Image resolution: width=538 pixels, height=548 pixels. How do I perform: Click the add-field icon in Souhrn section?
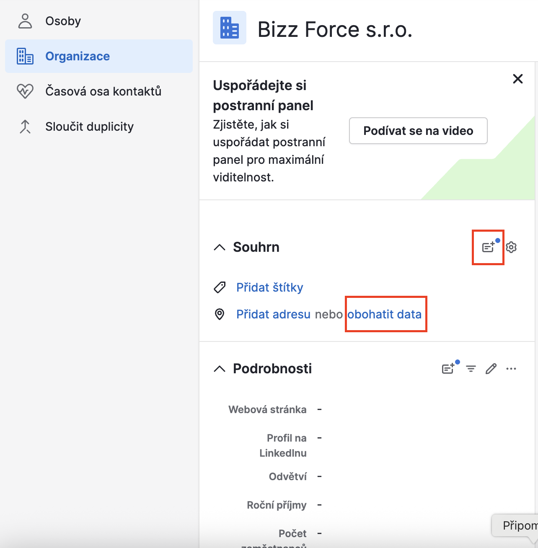click(x=488, y=247)
